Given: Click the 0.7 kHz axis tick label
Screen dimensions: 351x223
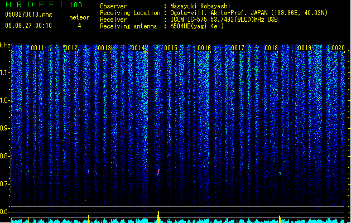Looking at the screenshot, I should coord(5,184).
